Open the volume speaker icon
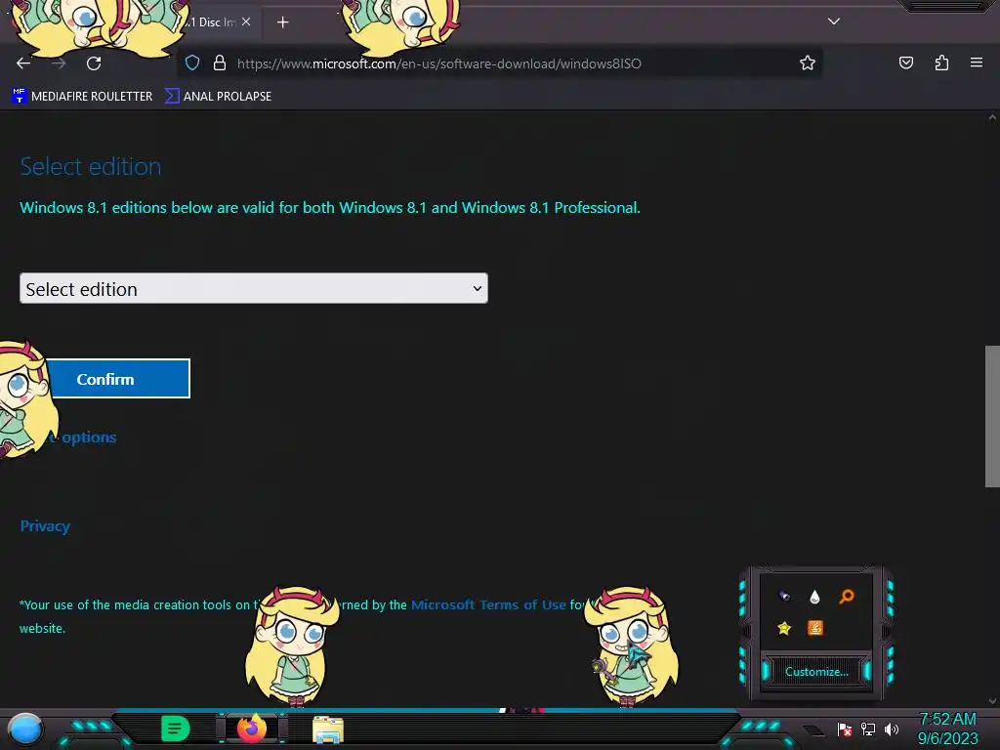 [892, 729]
